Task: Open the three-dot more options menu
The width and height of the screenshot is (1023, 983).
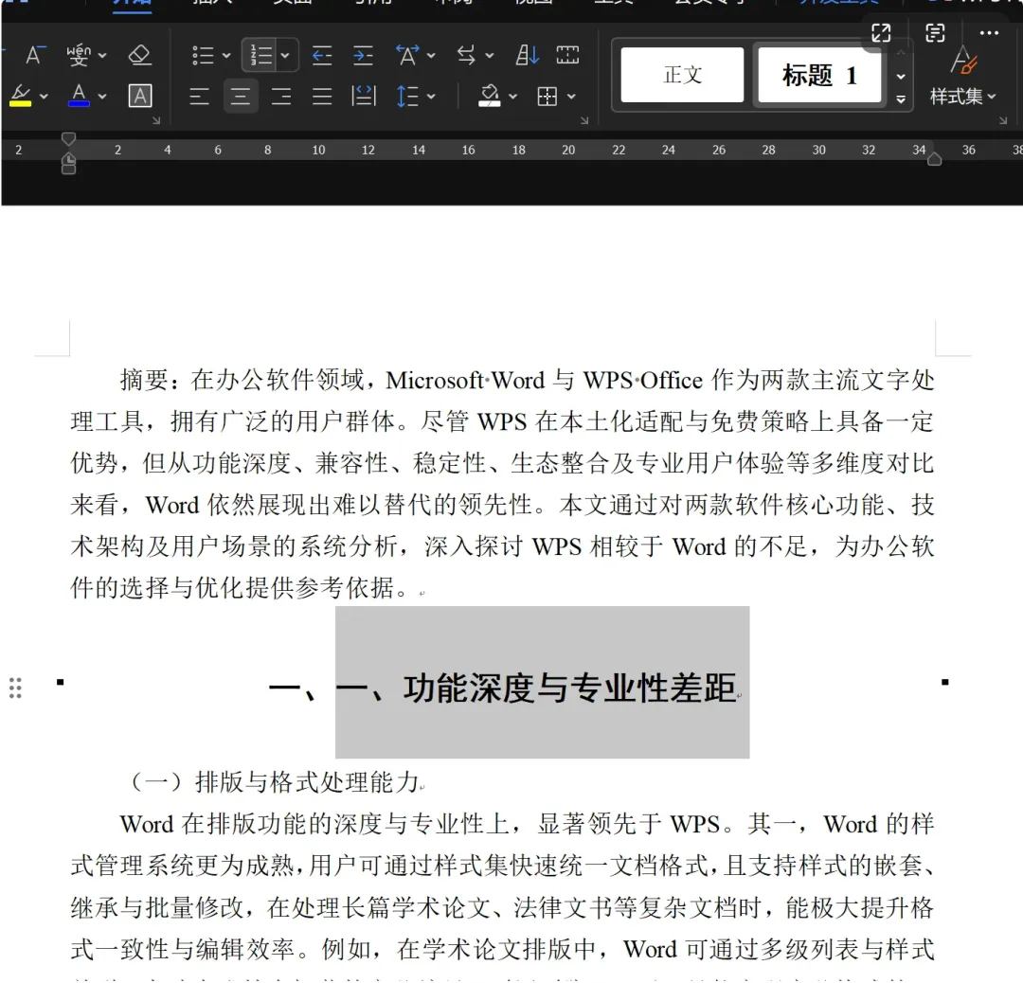Action: pyautogui.click(x=989, y=32)
